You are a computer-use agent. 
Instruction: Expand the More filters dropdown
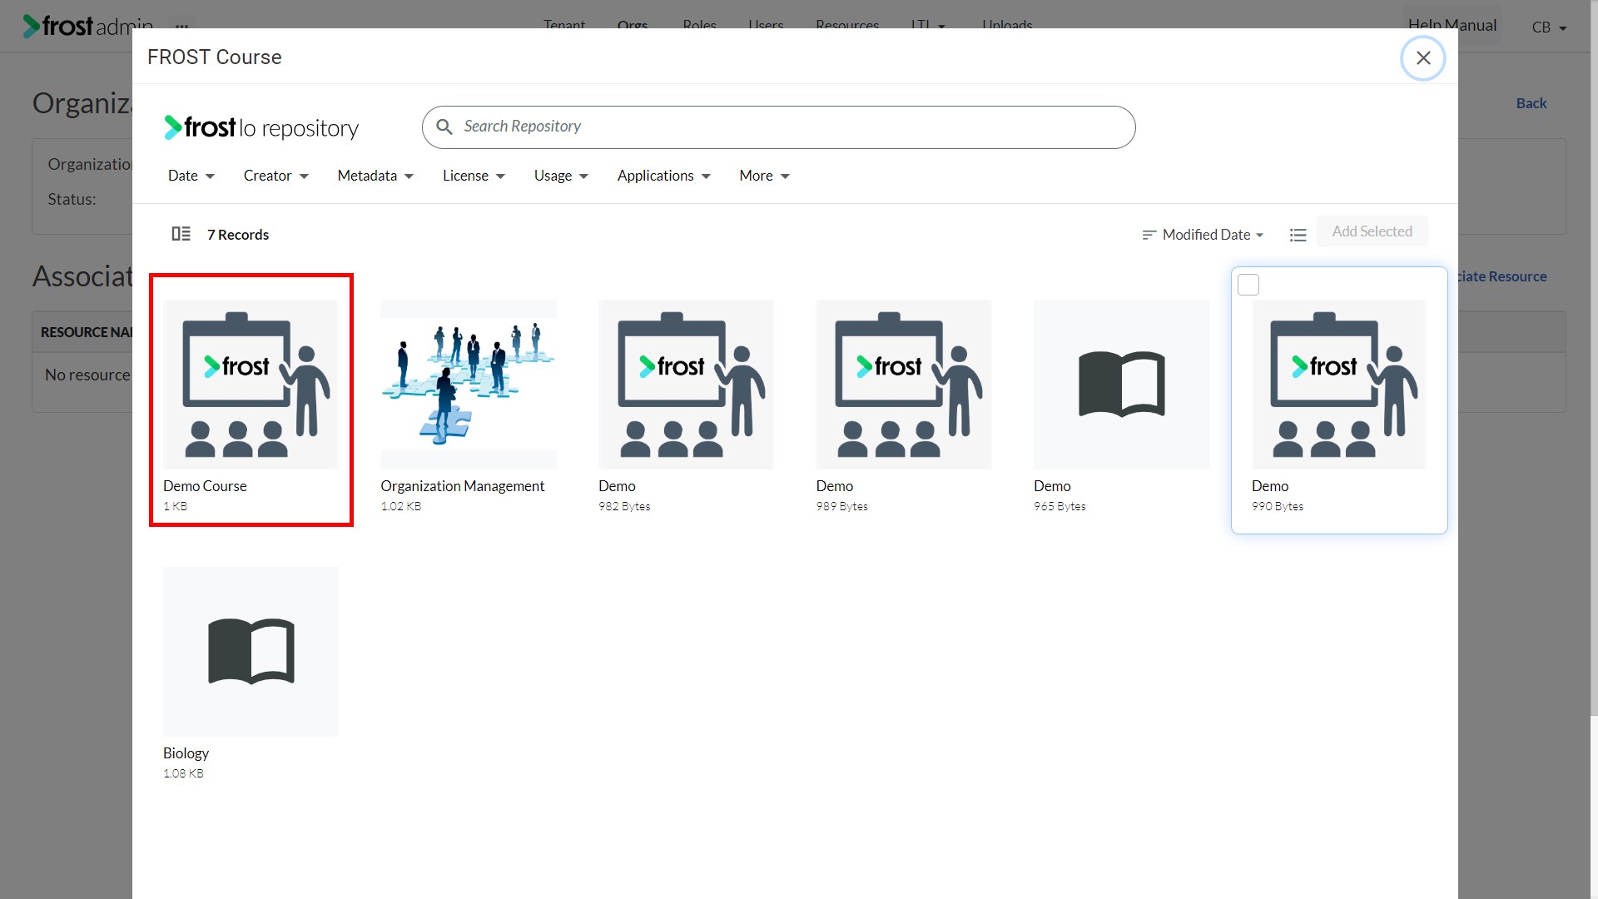click(764, 176)
